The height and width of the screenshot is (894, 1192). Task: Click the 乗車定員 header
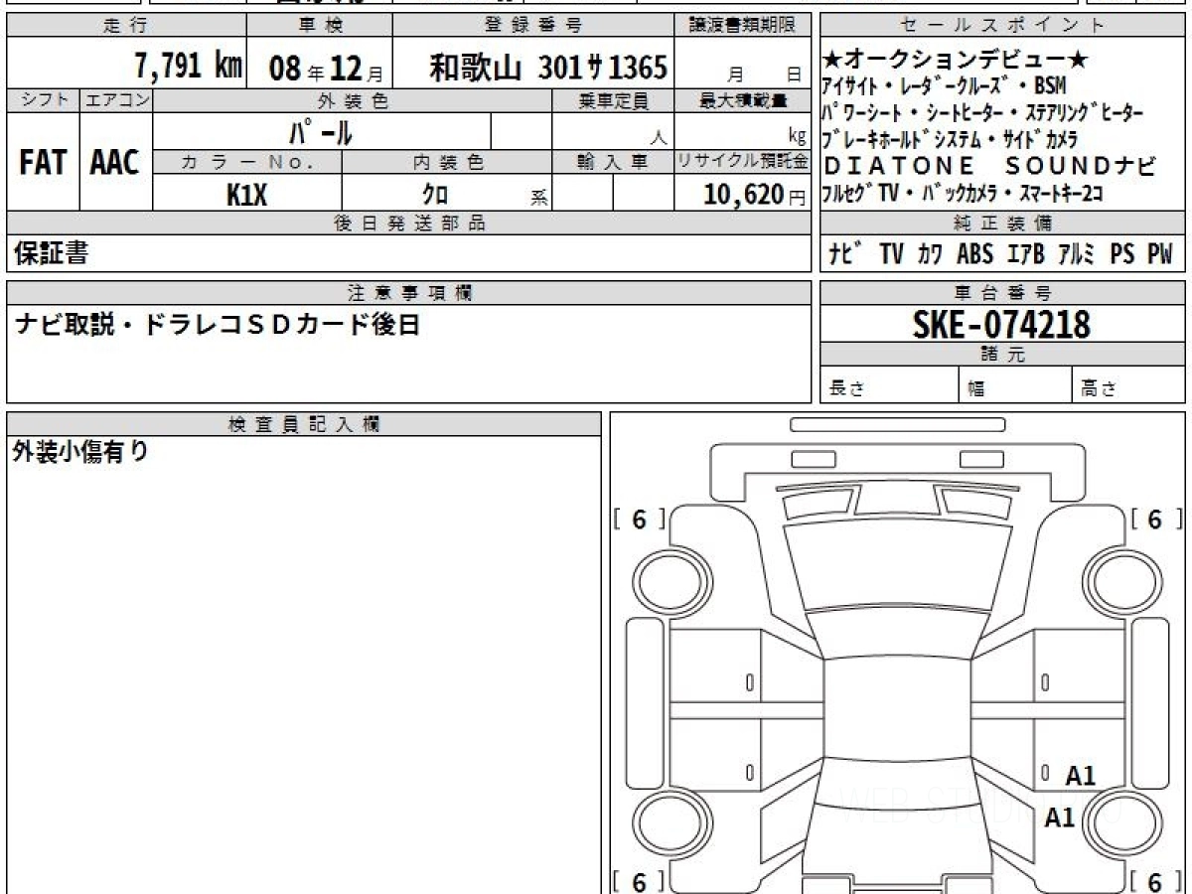click(x=613, y=100)
